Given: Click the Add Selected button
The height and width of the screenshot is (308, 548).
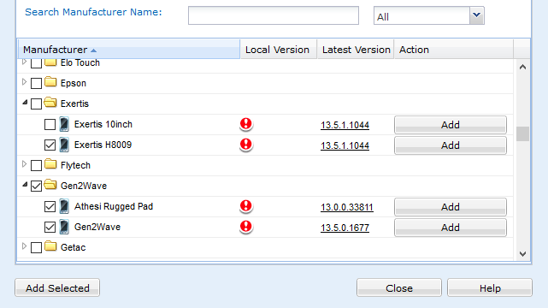Looking at the screenshot, I should [x=57, y=287].
